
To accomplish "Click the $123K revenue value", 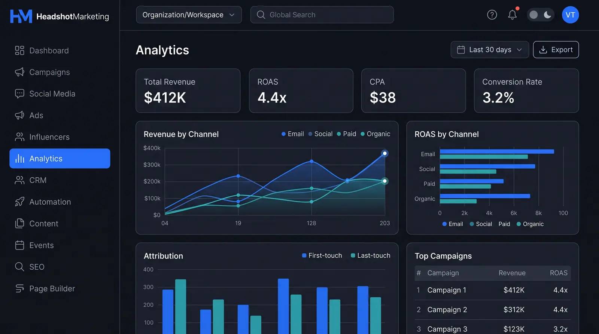I will pos(514,329).
